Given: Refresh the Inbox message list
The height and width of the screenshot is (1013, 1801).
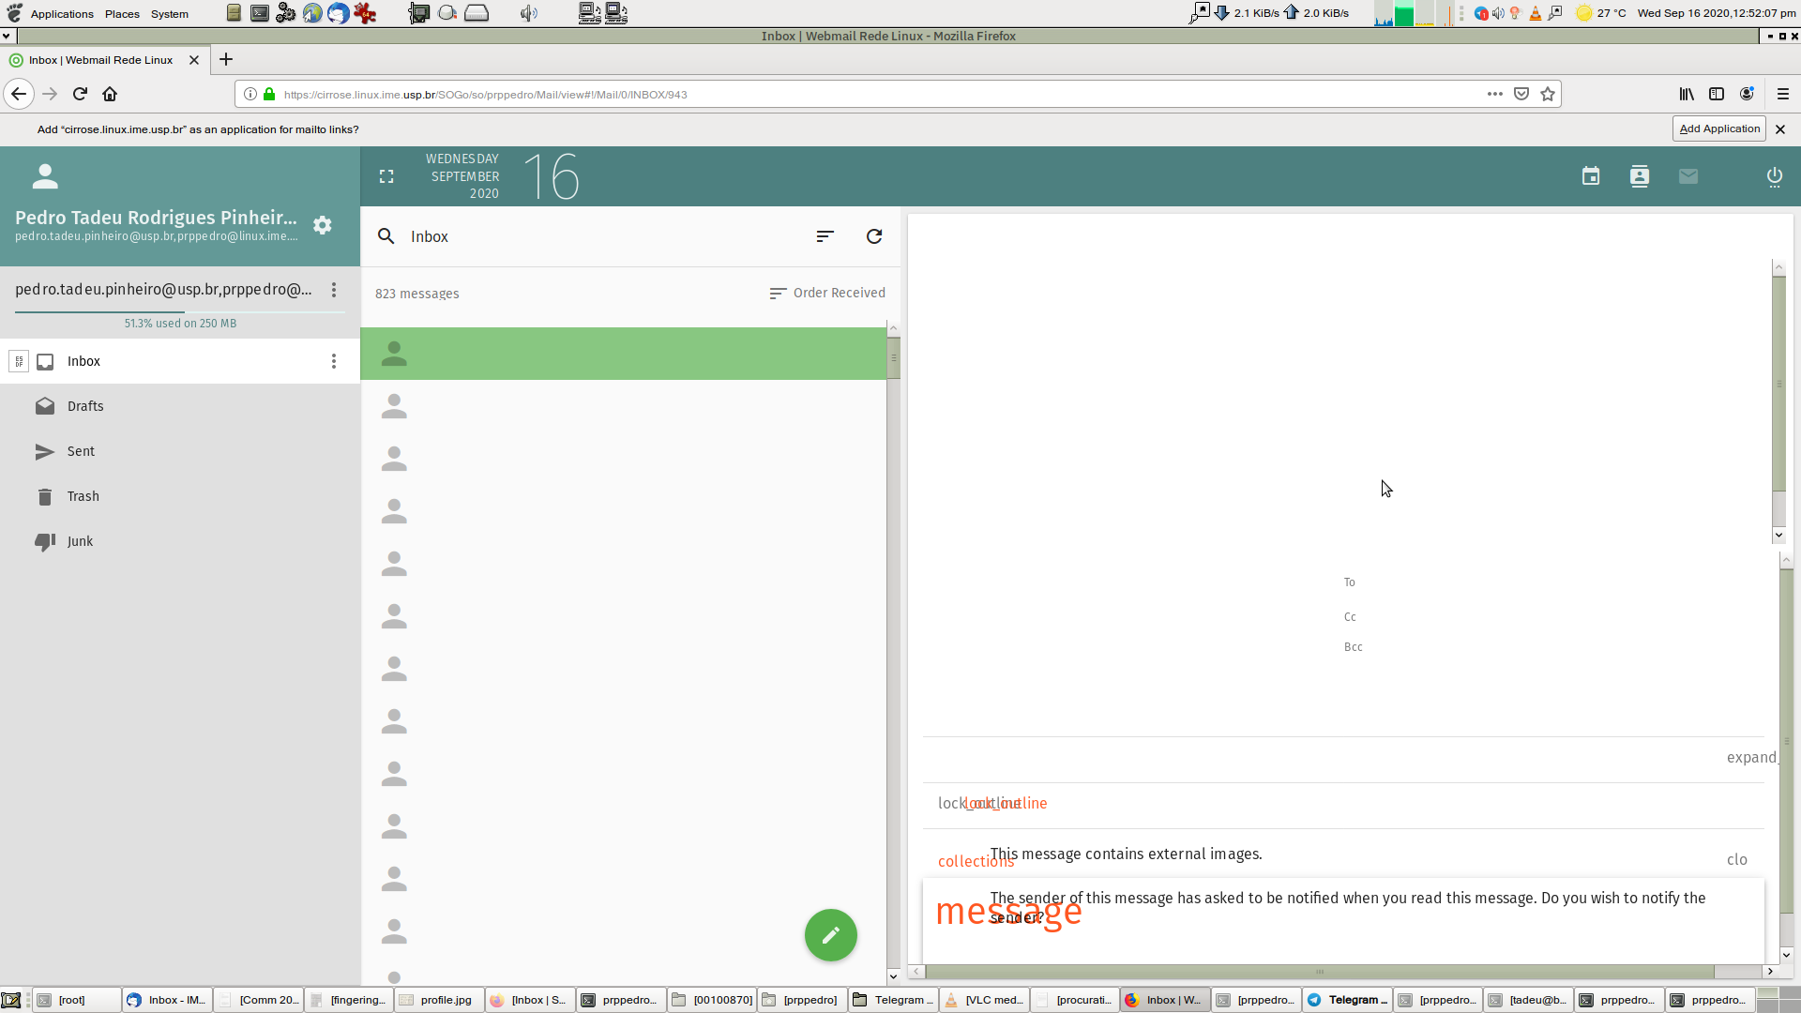Looking at the screenshot, I should [874, 236].
